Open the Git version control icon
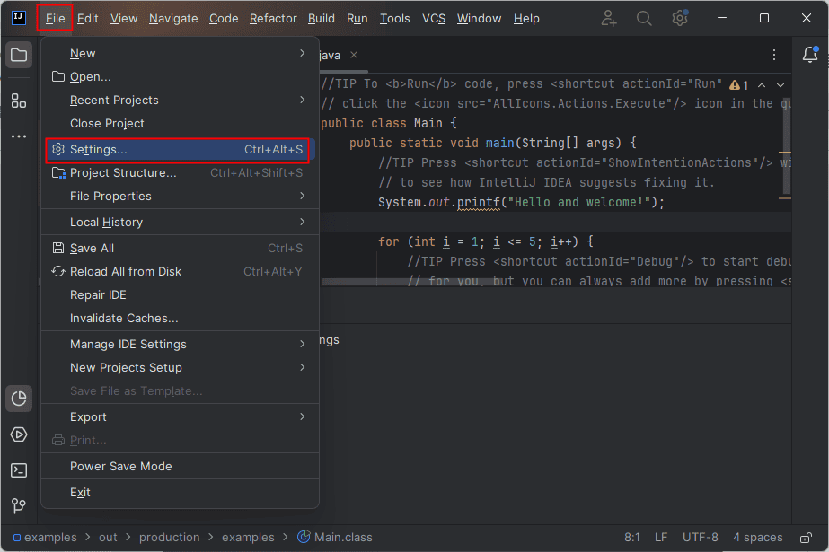 point(19,506)
